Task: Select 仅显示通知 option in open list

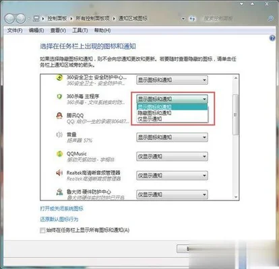Action: (x=173, y=119)
